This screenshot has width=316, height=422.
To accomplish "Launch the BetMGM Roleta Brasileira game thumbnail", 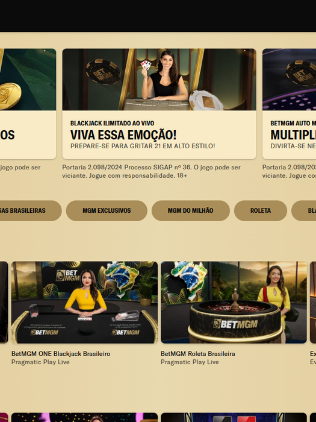I will [234, 302].
